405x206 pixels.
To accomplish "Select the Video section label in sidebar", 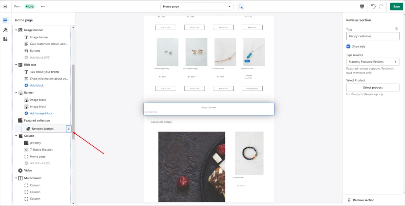I will tap(28, 170).
